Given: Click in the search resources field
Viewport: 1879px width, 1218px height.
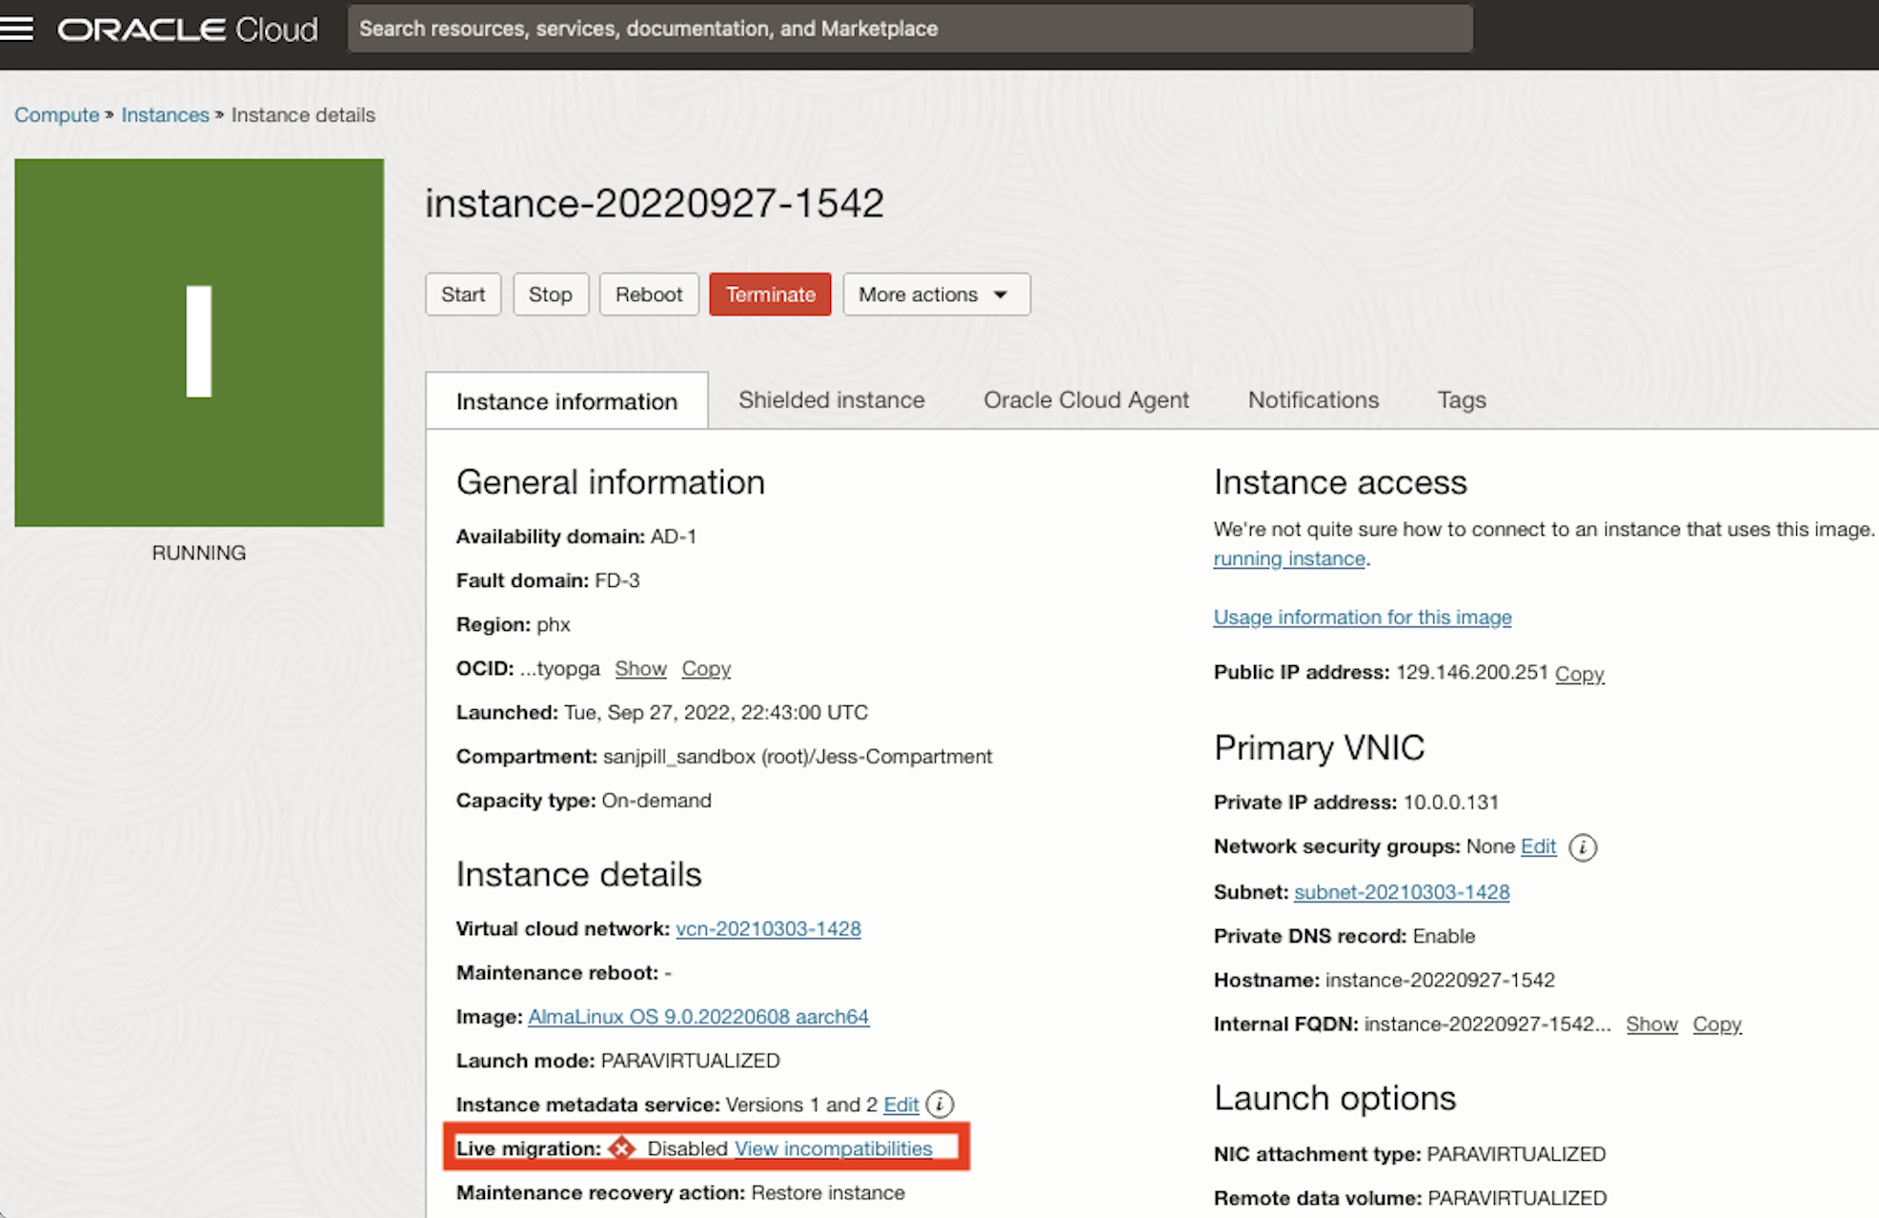Looking at the screenshot, I should point(909,29).
